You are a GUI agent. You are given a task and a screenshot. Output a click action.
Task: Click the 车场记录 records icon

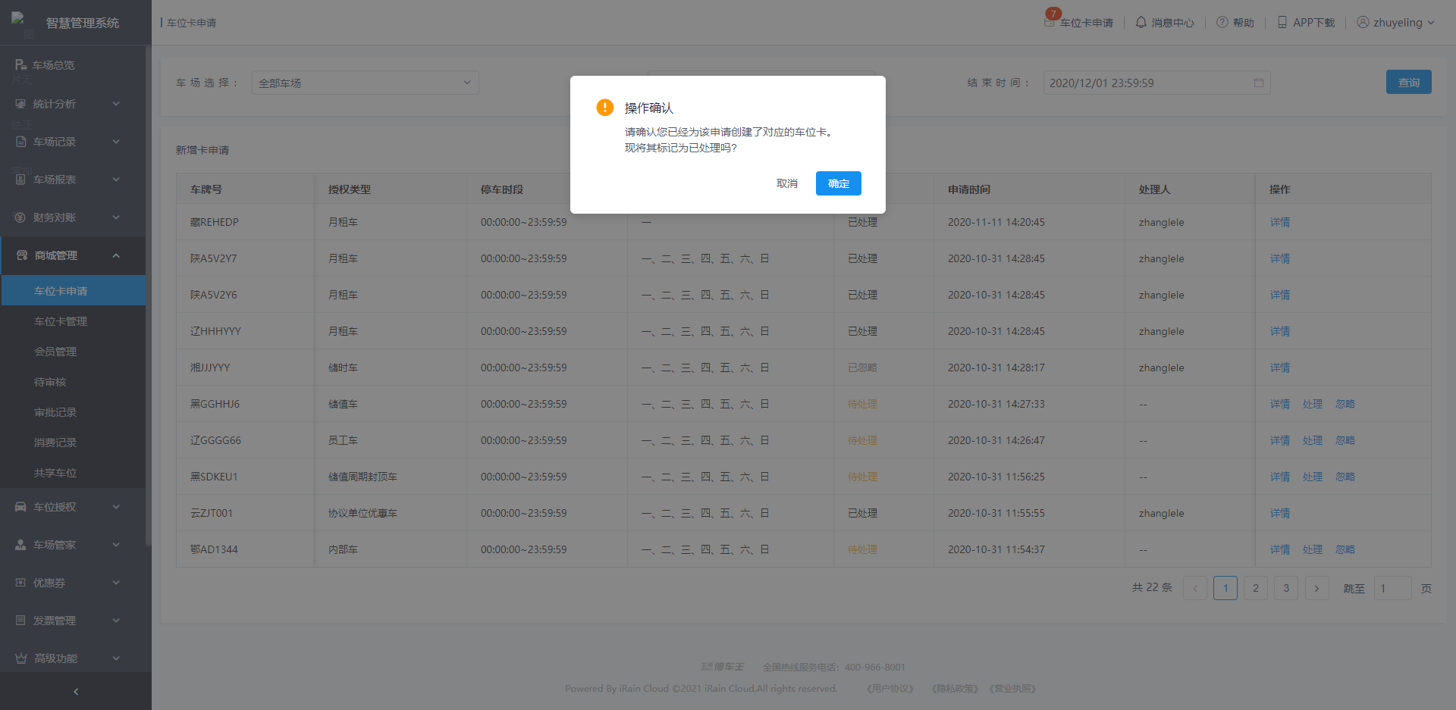pyautogui.click(x=21, y=142)
